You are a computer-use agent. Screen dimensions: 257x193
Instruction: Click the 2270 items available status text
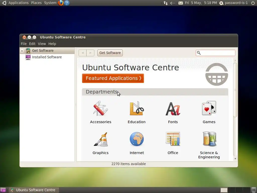click(x=129, y=164)
